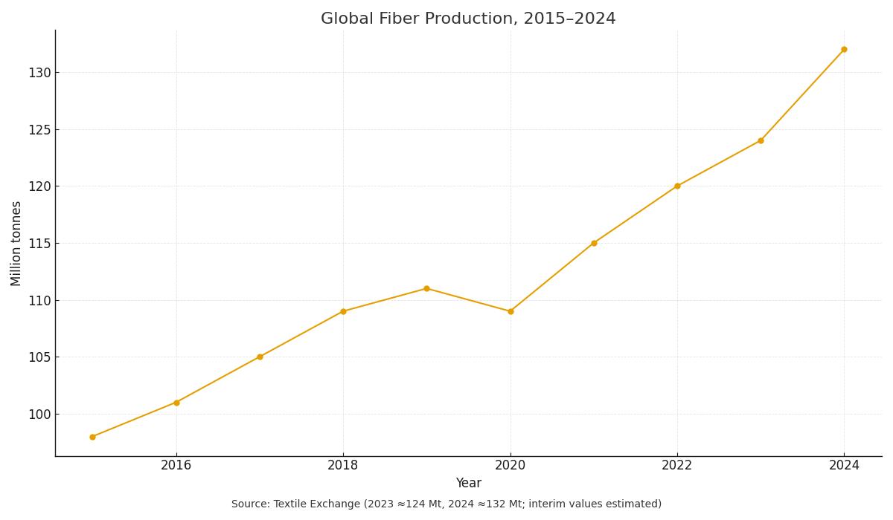Click the orange trend line segment
Screen dimensions: 893x520
coord(551,276)
